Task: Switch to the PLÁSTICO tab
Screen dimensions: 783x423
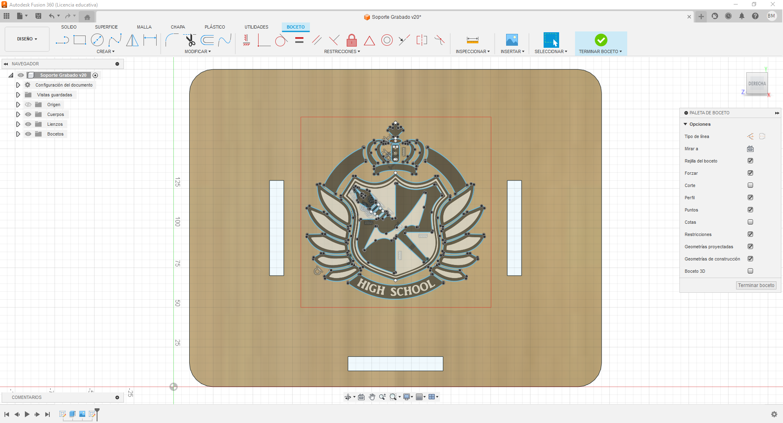Action: 215,27
